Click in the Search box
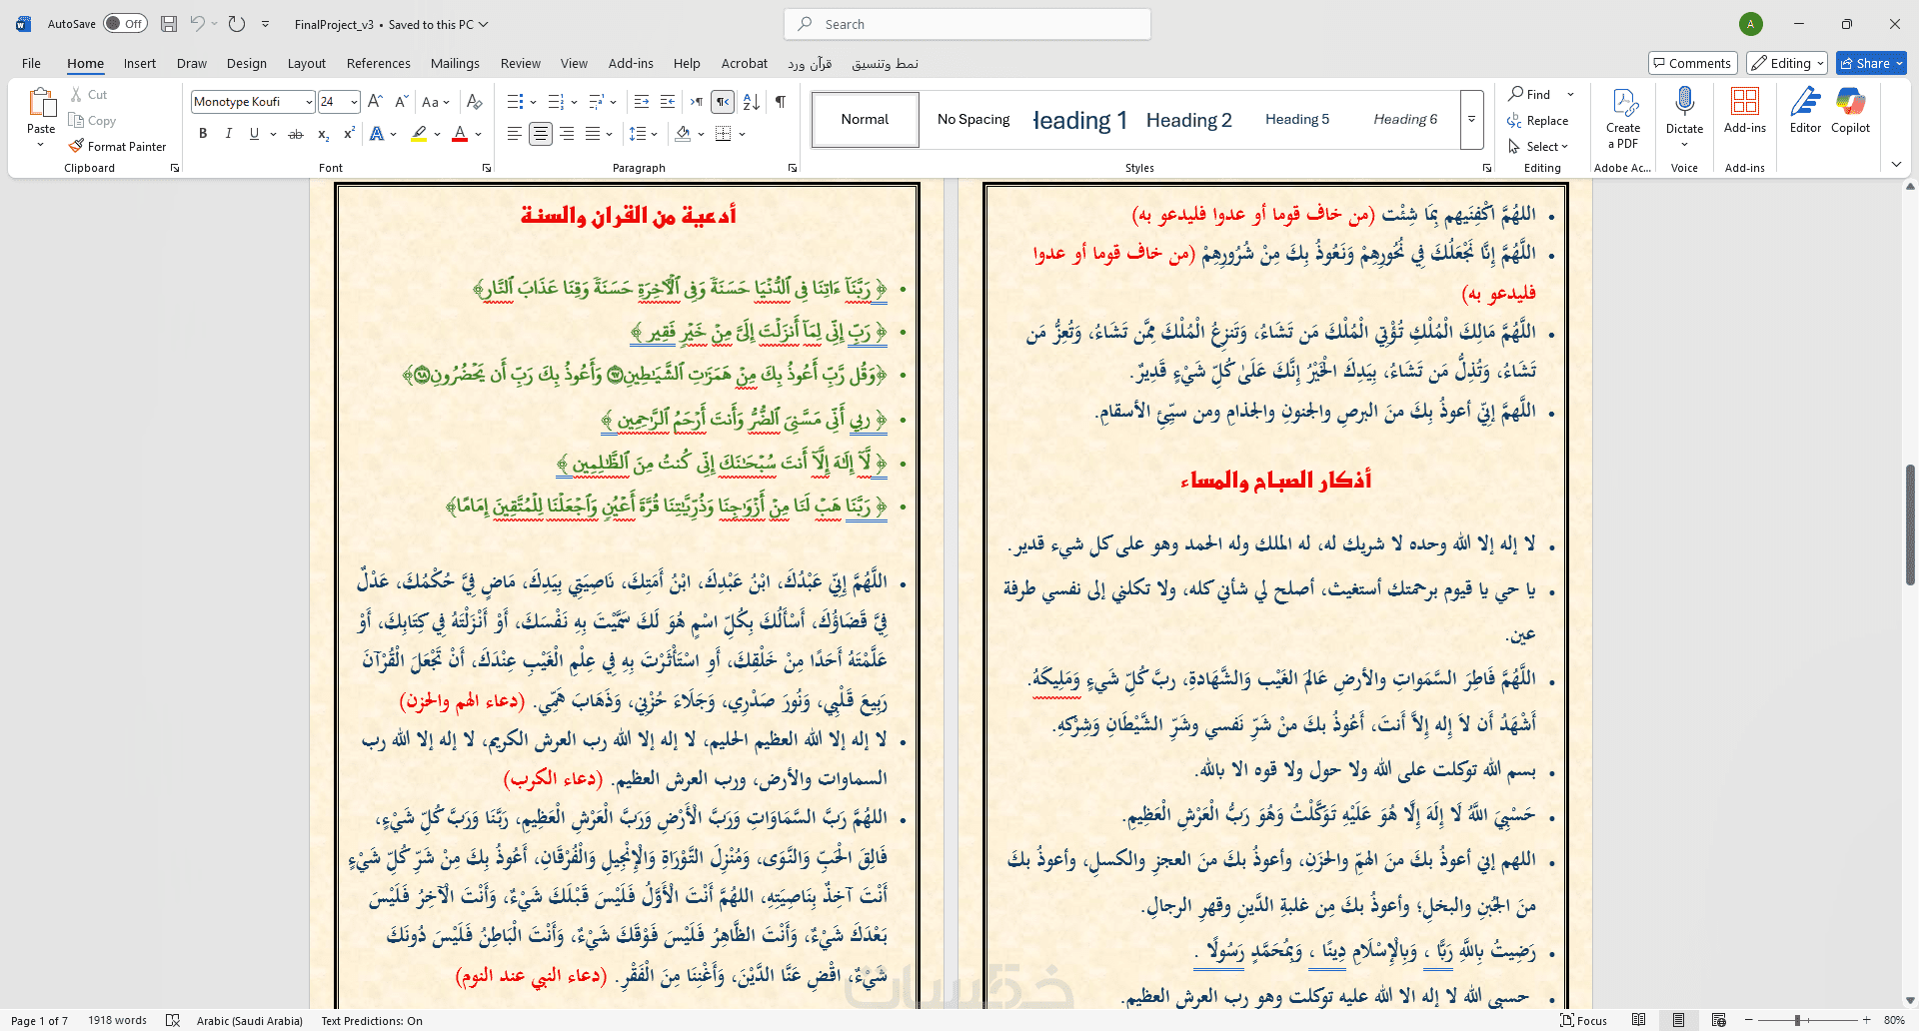The image size is (1919, 1031). coord(967,24)
